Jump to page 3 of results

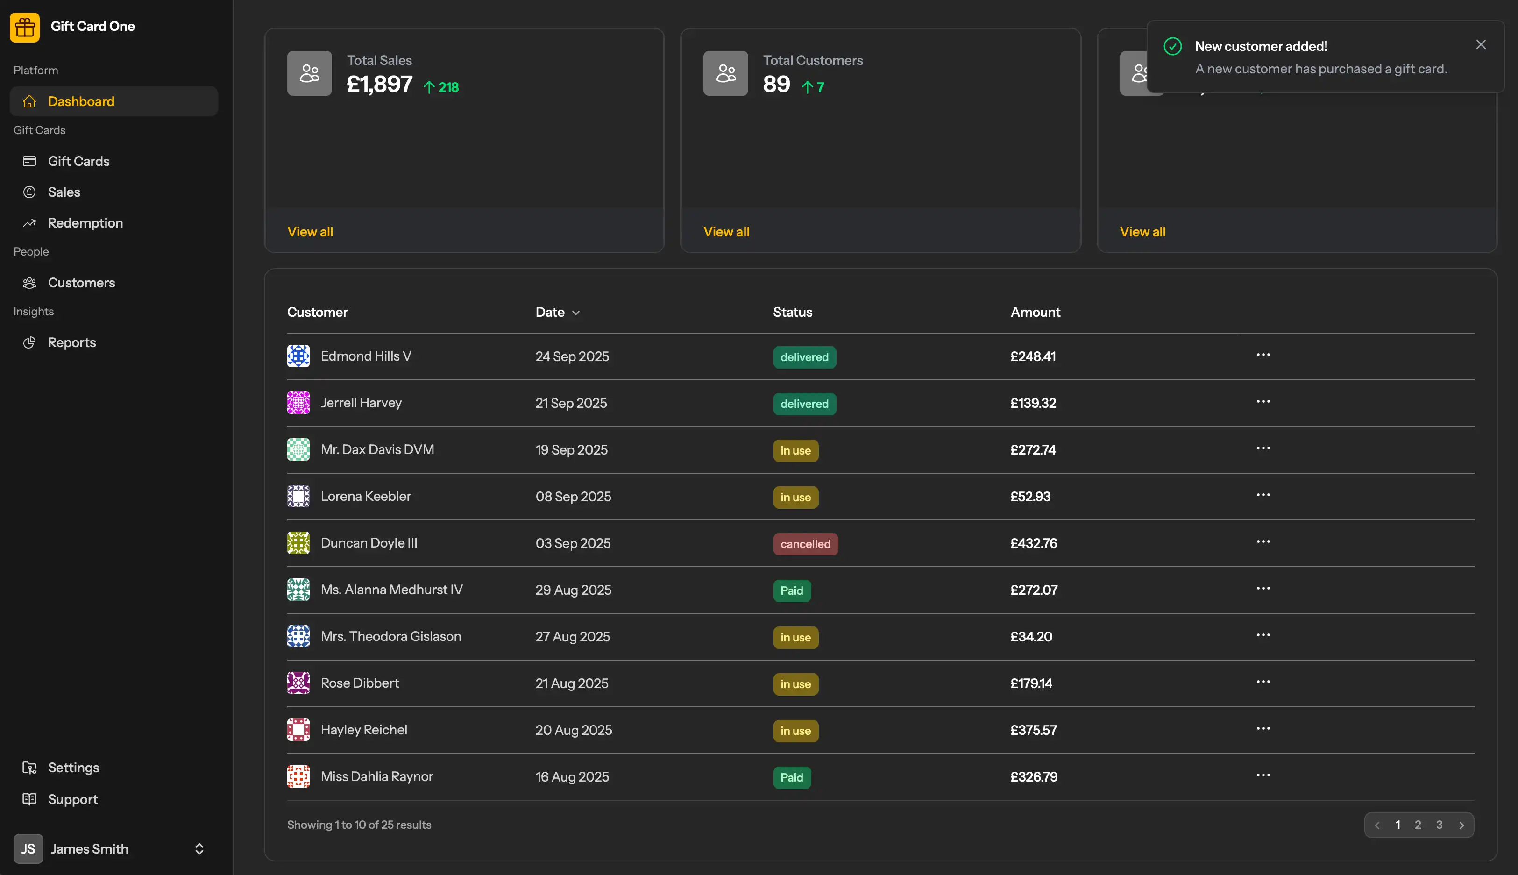coord(1440,825)
